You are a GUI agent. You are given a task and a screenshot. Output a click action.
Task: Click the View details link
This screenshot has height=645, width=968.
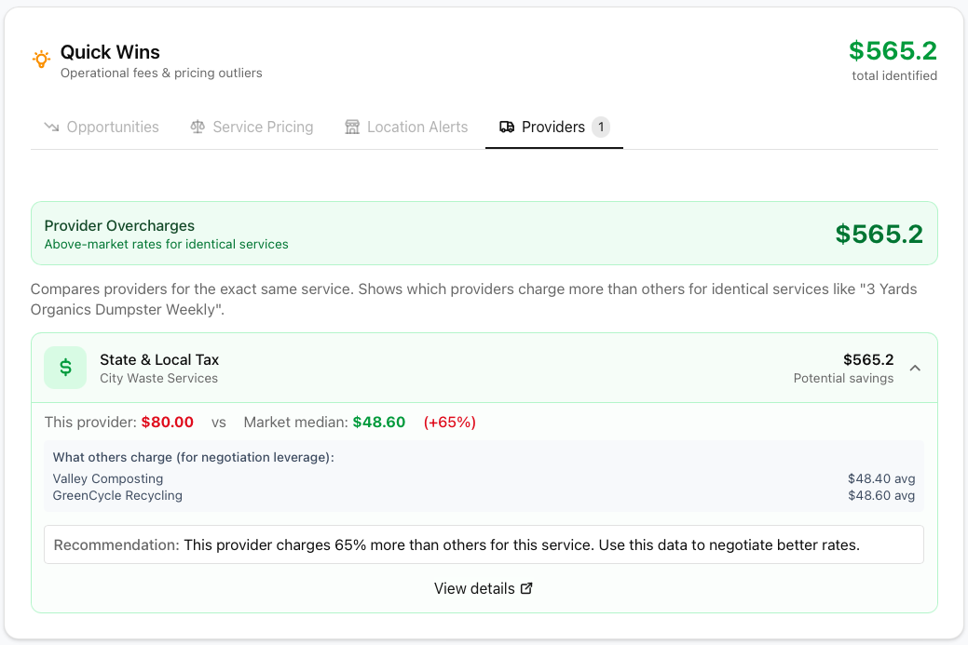tap(475, 588)
